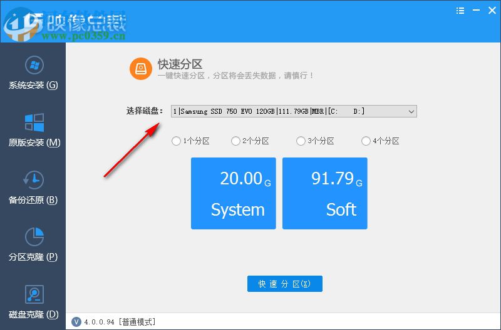Expand the 选择磁盘 disk dropdown arrow

coord(411,112)
